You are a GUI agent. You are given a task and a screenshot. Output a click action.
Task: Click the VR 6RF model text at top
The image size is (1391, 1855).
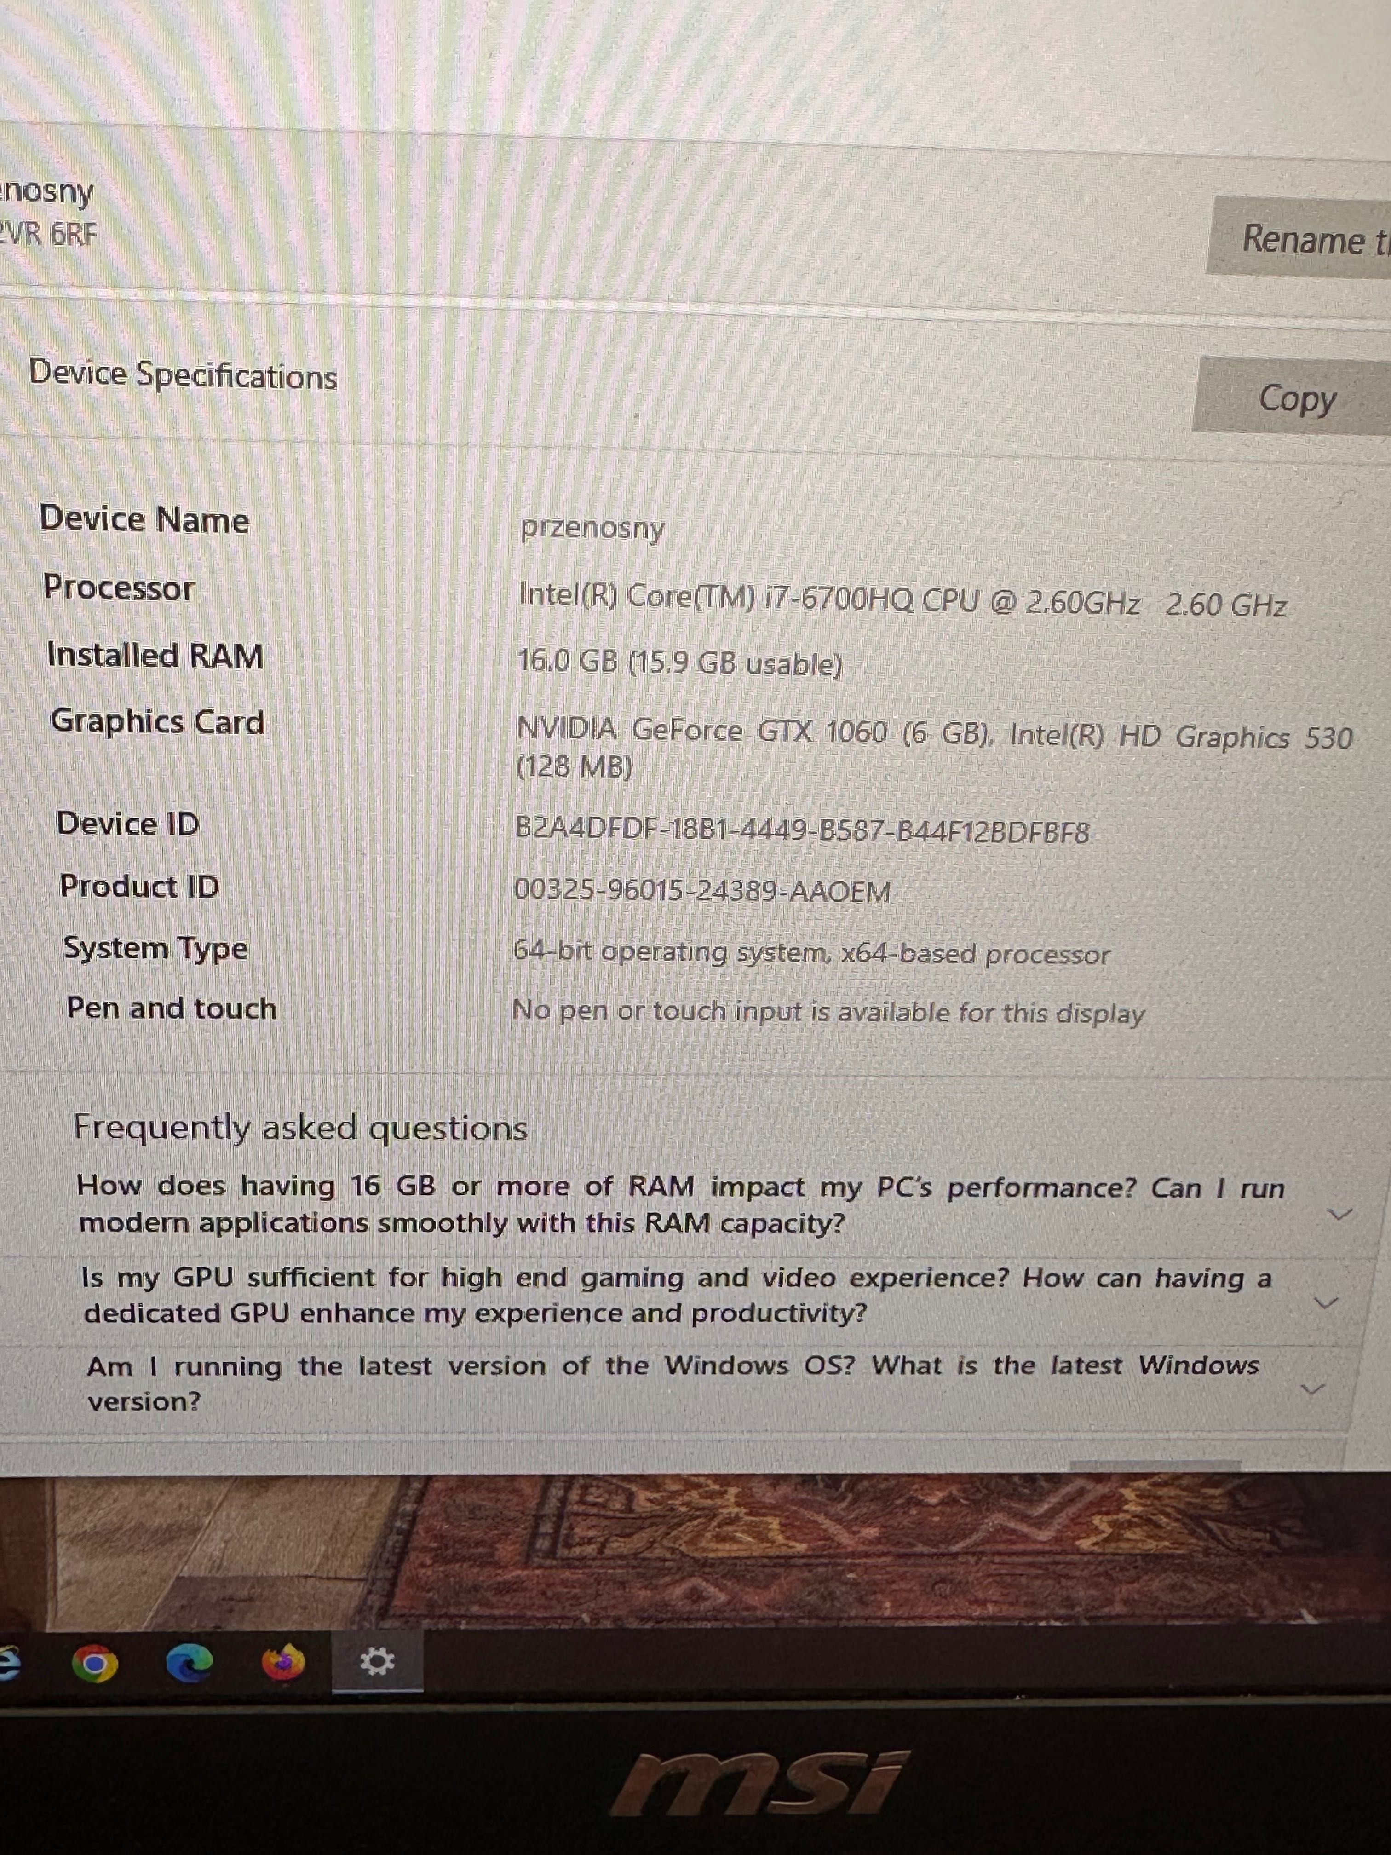coord(49,233)
